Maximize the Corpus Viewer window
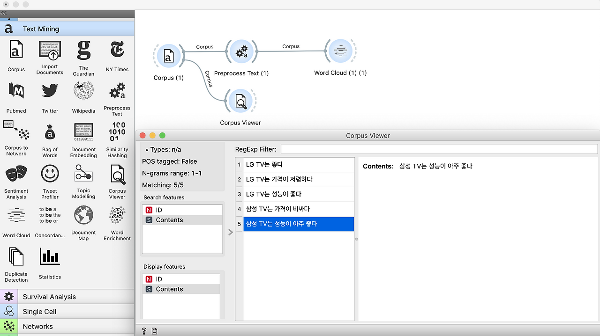 point(162,136)
